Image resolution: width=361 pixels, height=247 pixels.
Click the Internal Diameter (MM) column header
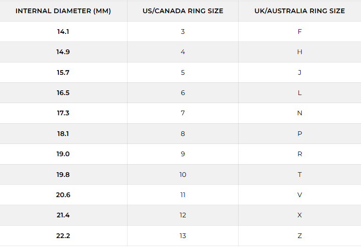pyautogui.click(x=63, y=11)
